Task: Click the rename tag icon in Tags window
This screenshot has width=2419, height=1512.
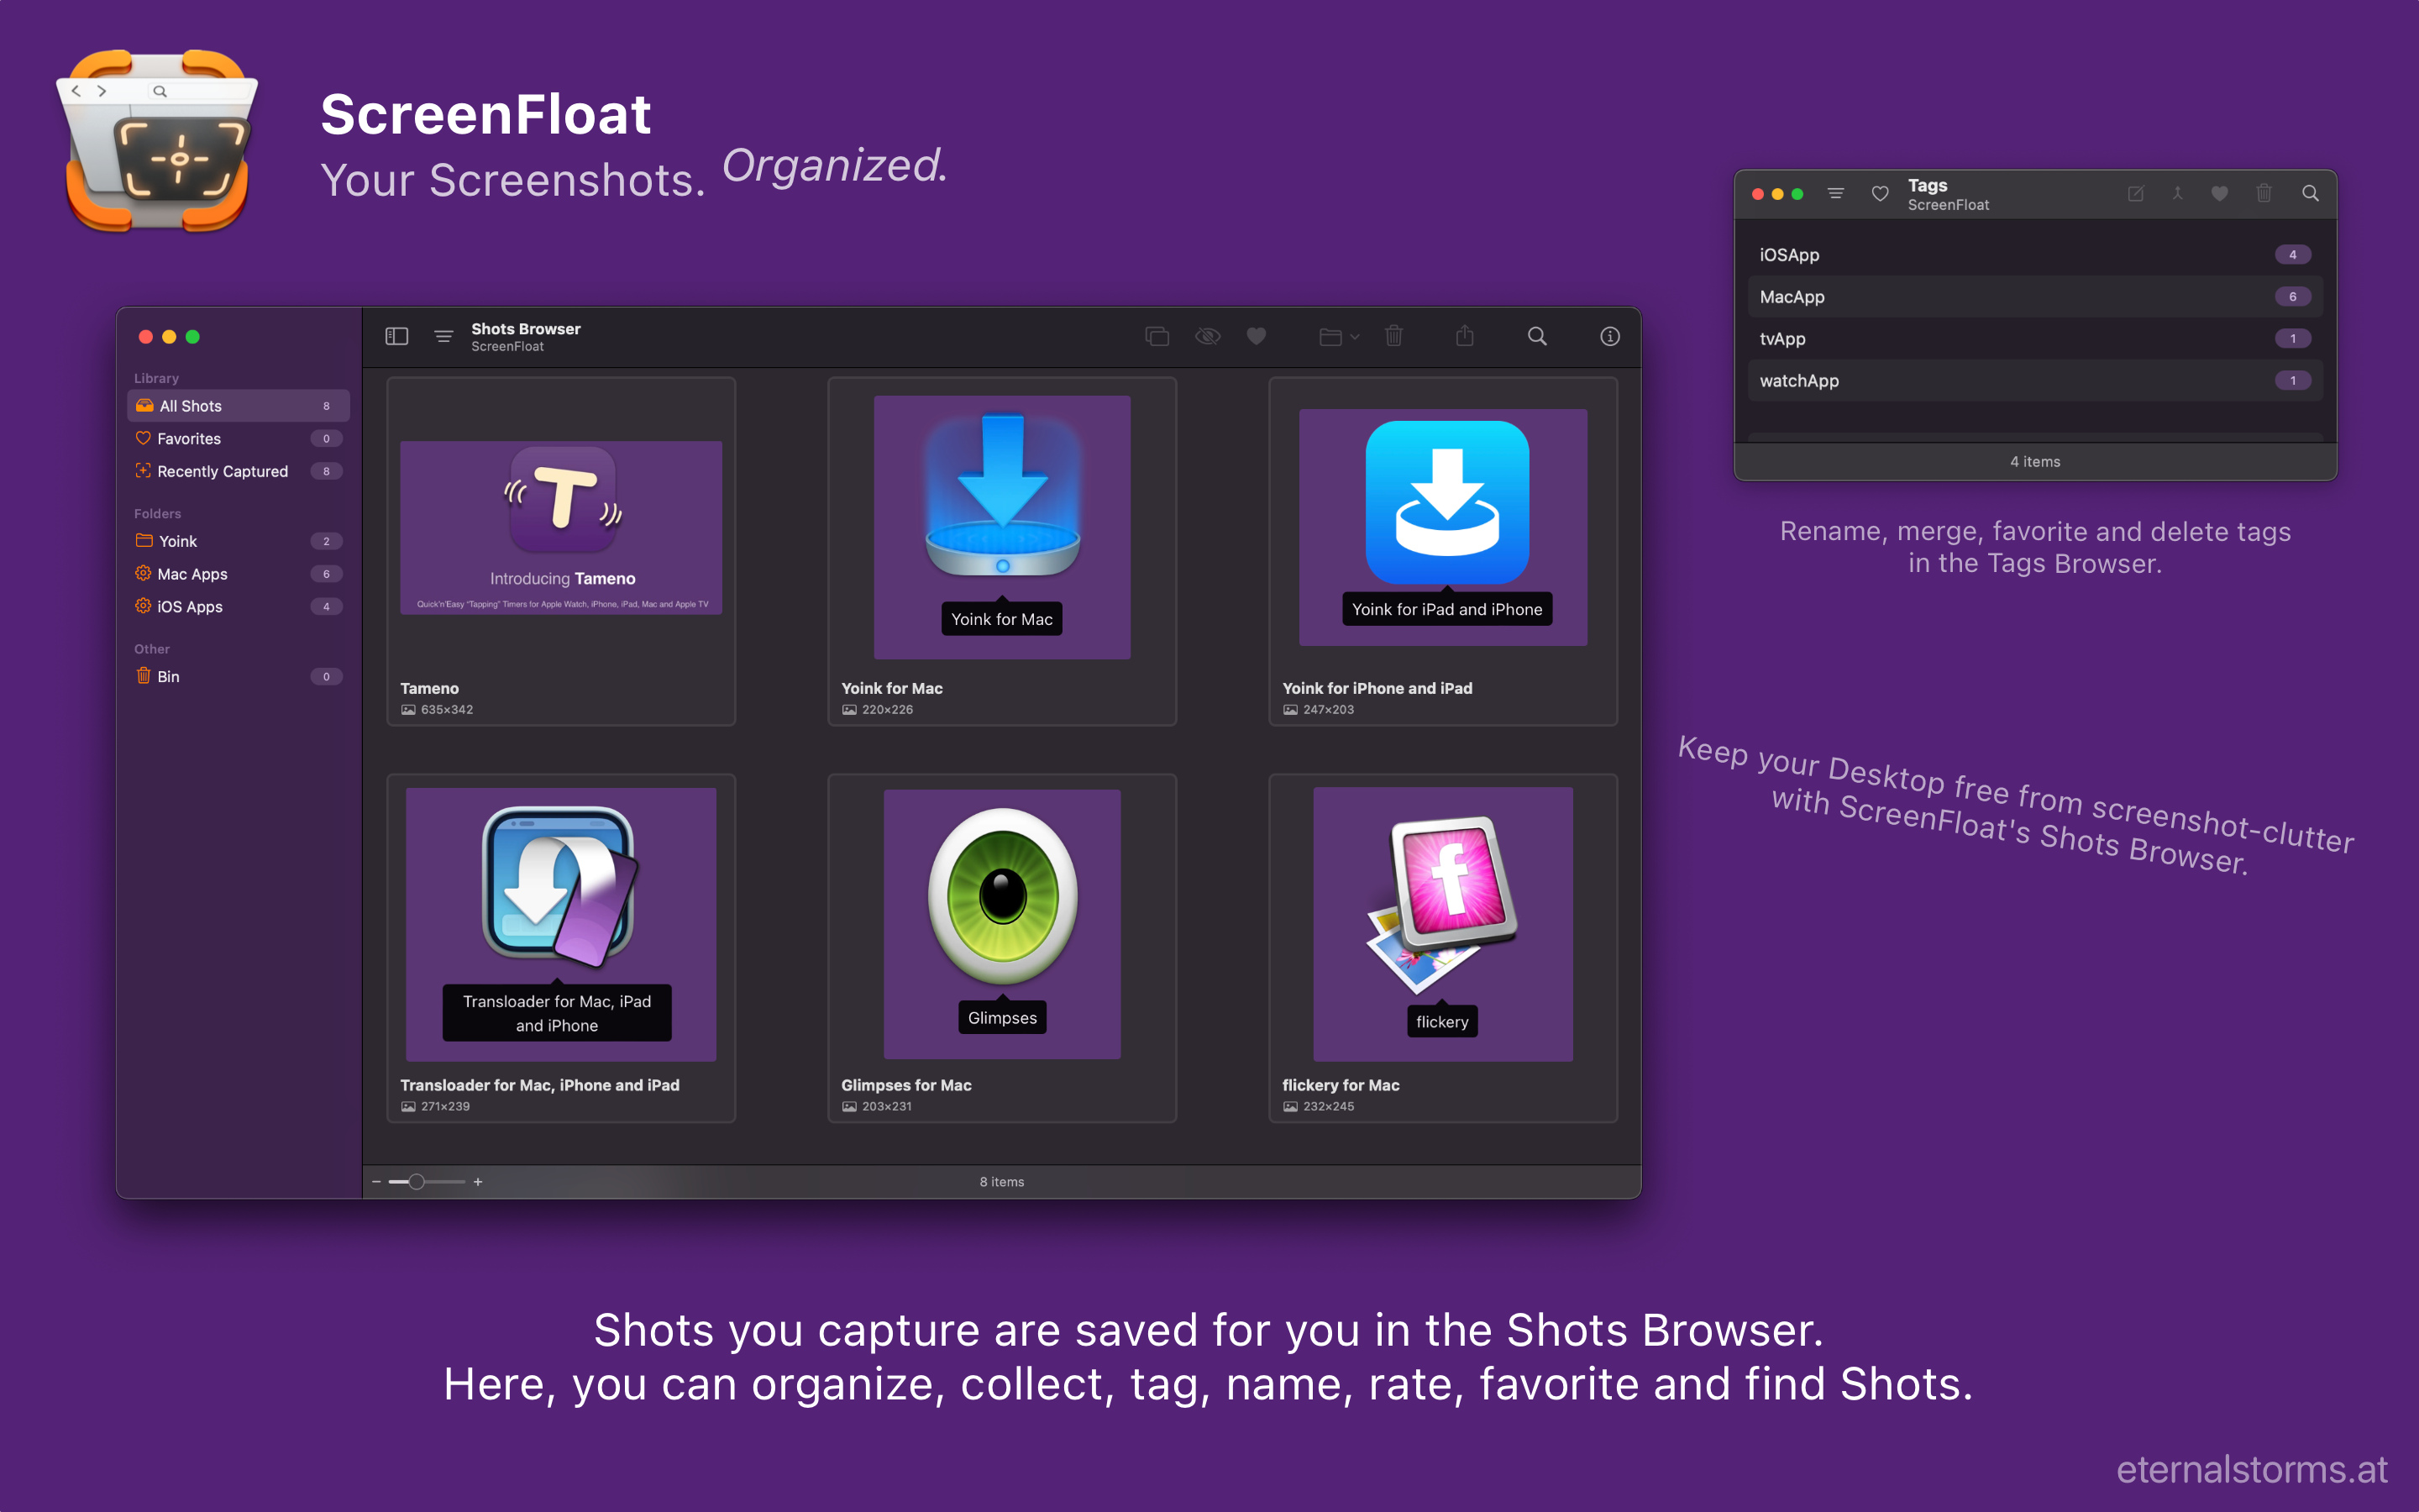Action: coord(2135,194)
